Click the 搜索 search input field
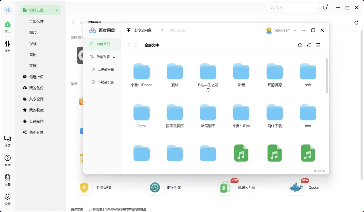364x212 pixels. point(292,7)
